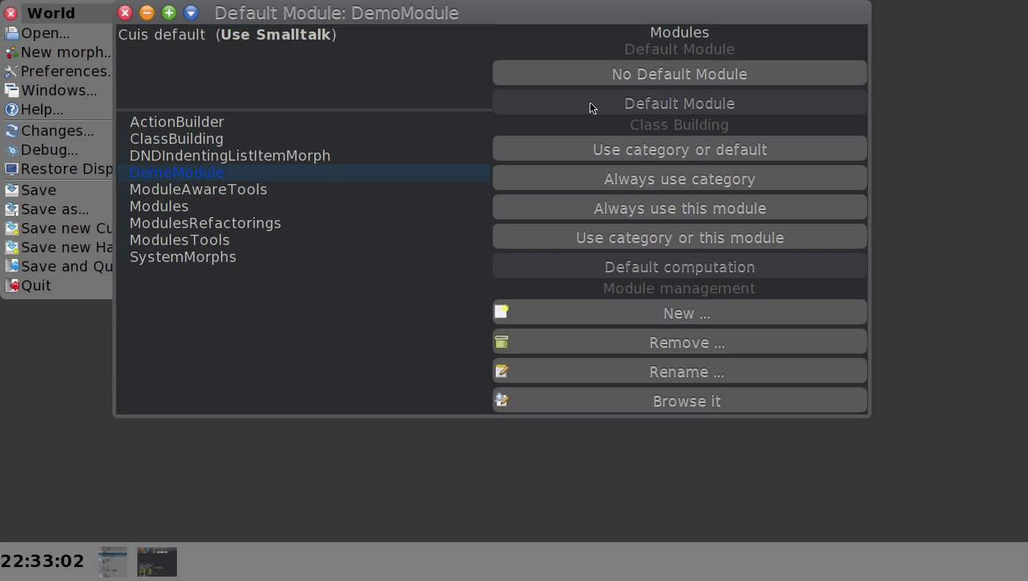This screenshot has height=581, width=1028.
Task: Click the taskbar clock display
Action: (x=43, y=561)
